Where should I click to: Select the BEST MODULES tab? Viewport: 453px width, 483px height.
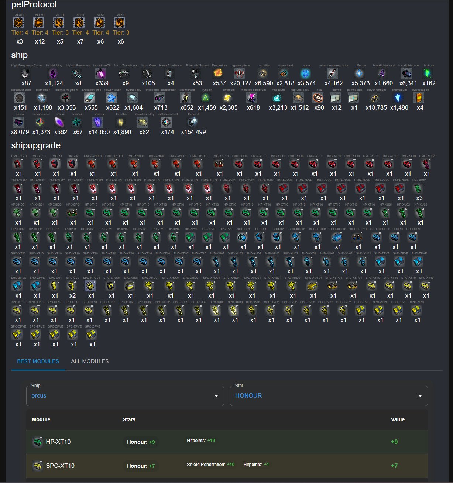[38, 361]
